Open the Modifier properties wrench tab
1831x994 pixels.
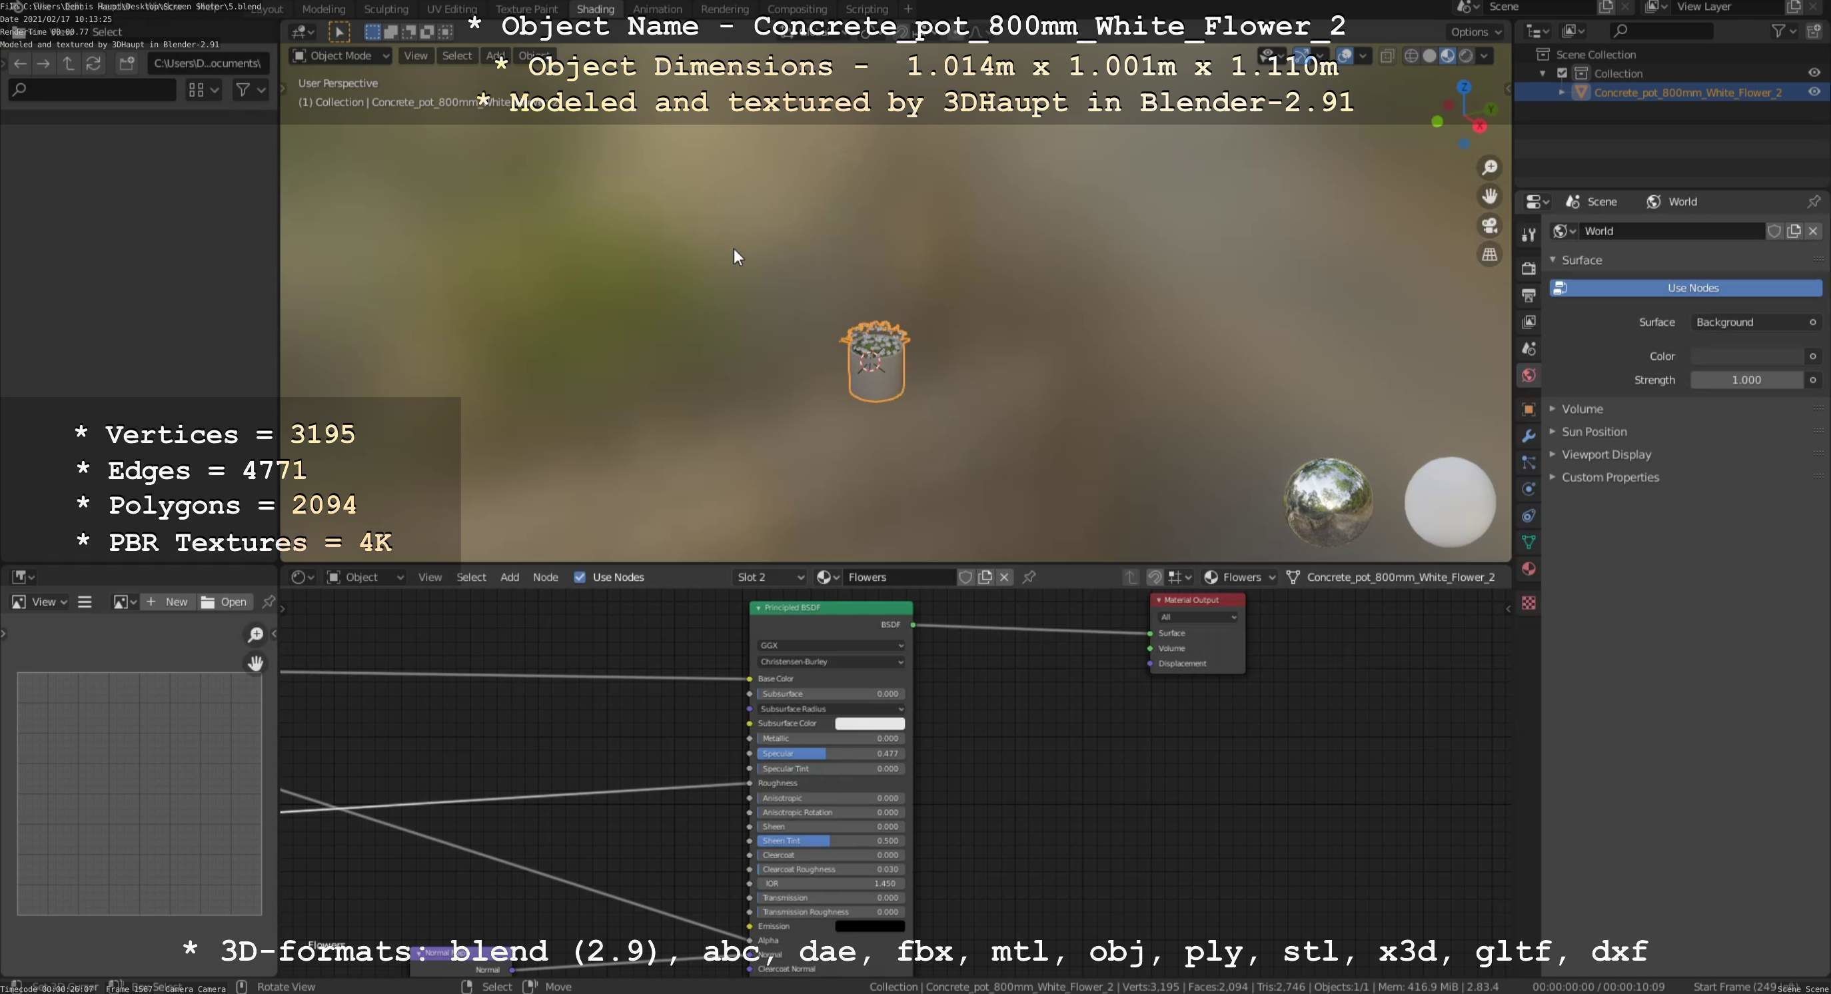[x=1528, y=436]
